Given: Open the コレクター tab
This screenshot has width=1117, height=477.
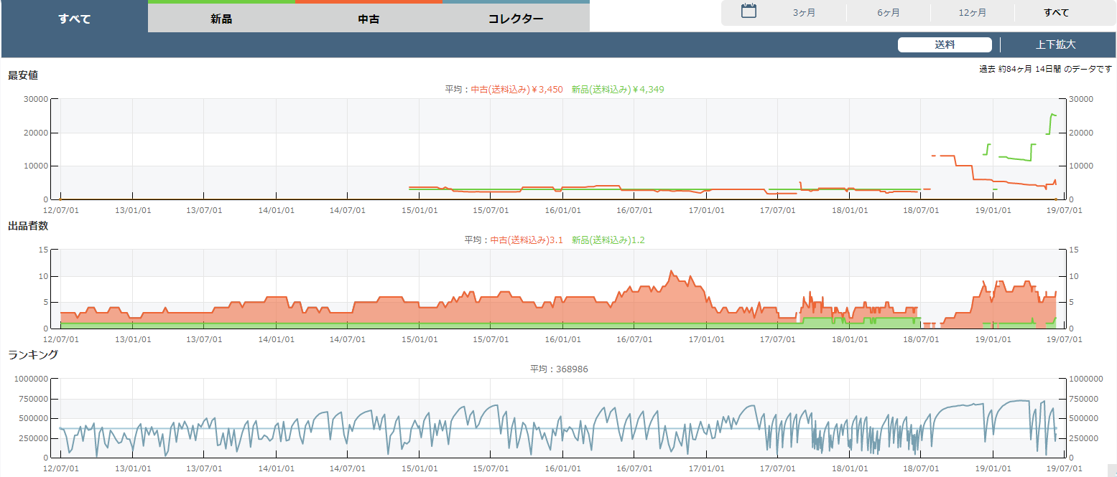Looking at the screenshot, I should [x=516, y=19].
